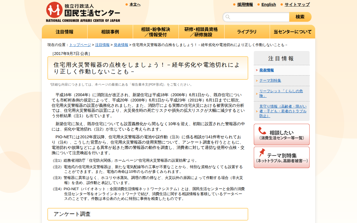Screen dimensions: 357x223
Task: Open the テーマ別特集 feature panel
Action: click(x=281, y=157)
